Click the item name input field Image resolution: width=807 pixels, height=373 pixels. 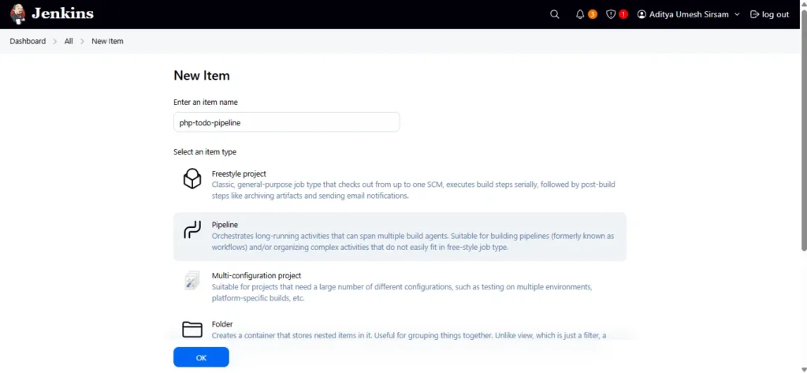click(286, 122)
